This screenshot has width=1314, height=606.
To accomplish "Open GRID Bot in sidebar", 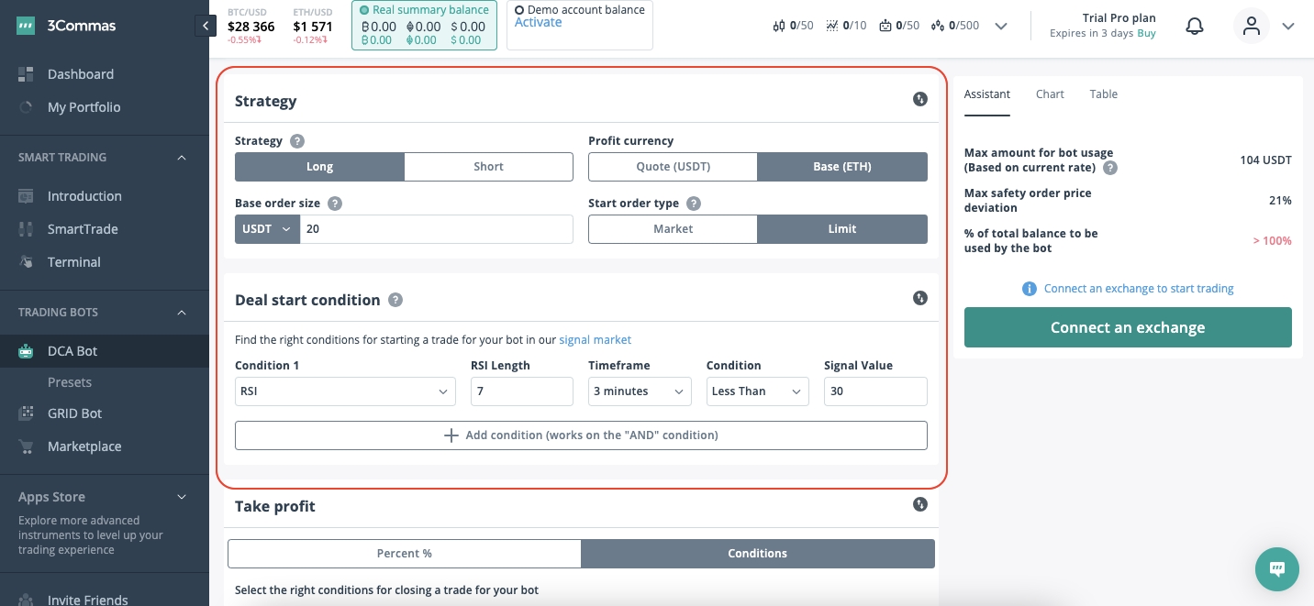I will pyautogui.click(x=74, y=413).
